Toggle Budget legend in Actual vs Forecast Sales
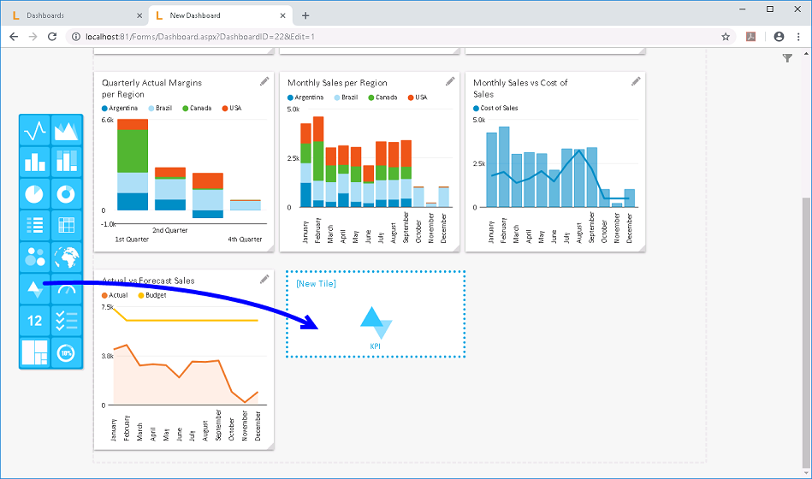 click(155, 295)
